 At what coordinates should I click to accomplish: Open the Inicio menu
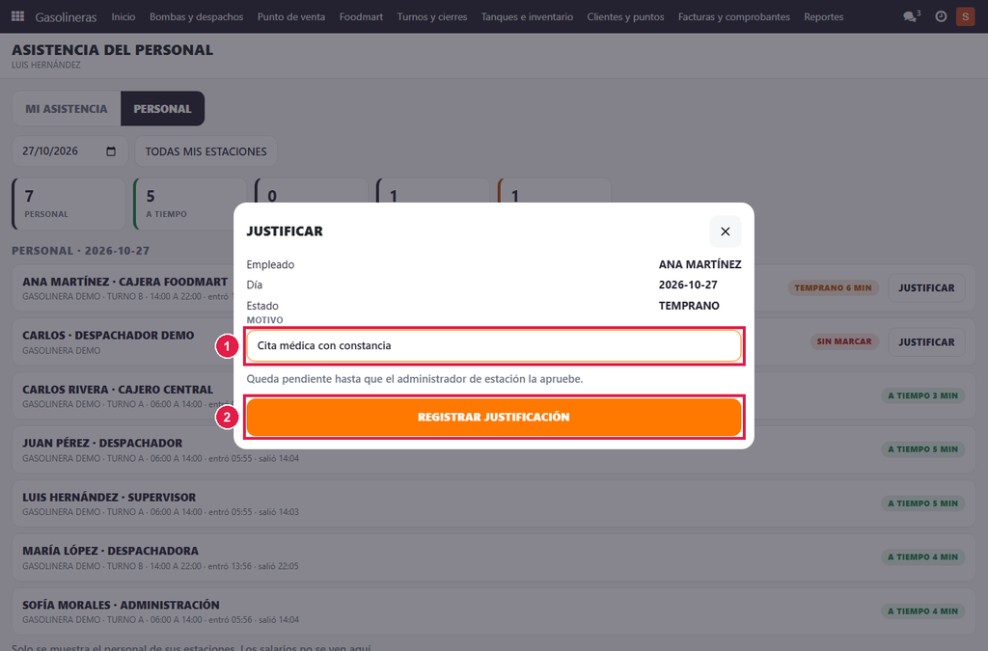click(123, 17)
